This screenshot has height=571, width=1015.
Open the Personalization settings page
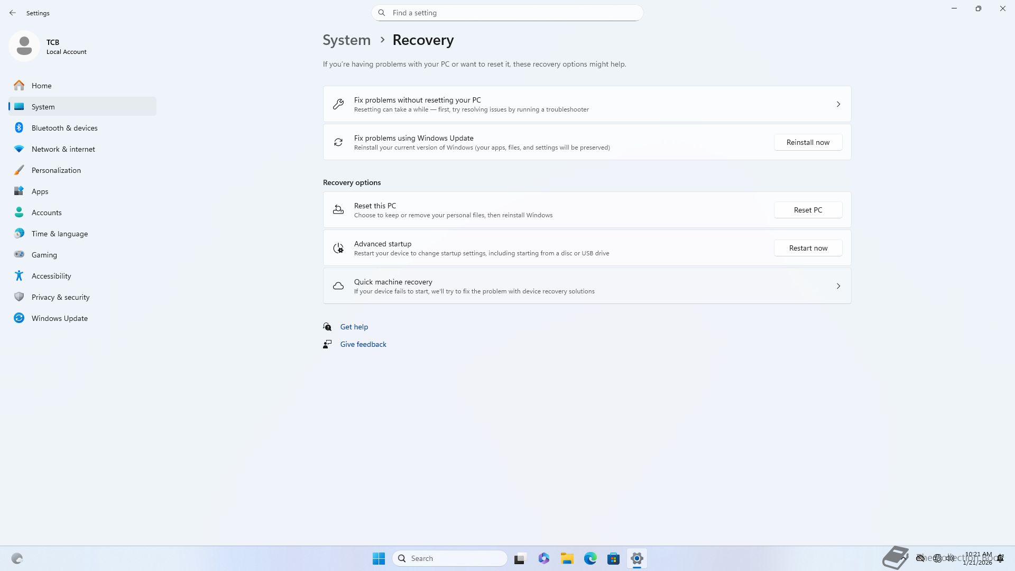point(56,170)
